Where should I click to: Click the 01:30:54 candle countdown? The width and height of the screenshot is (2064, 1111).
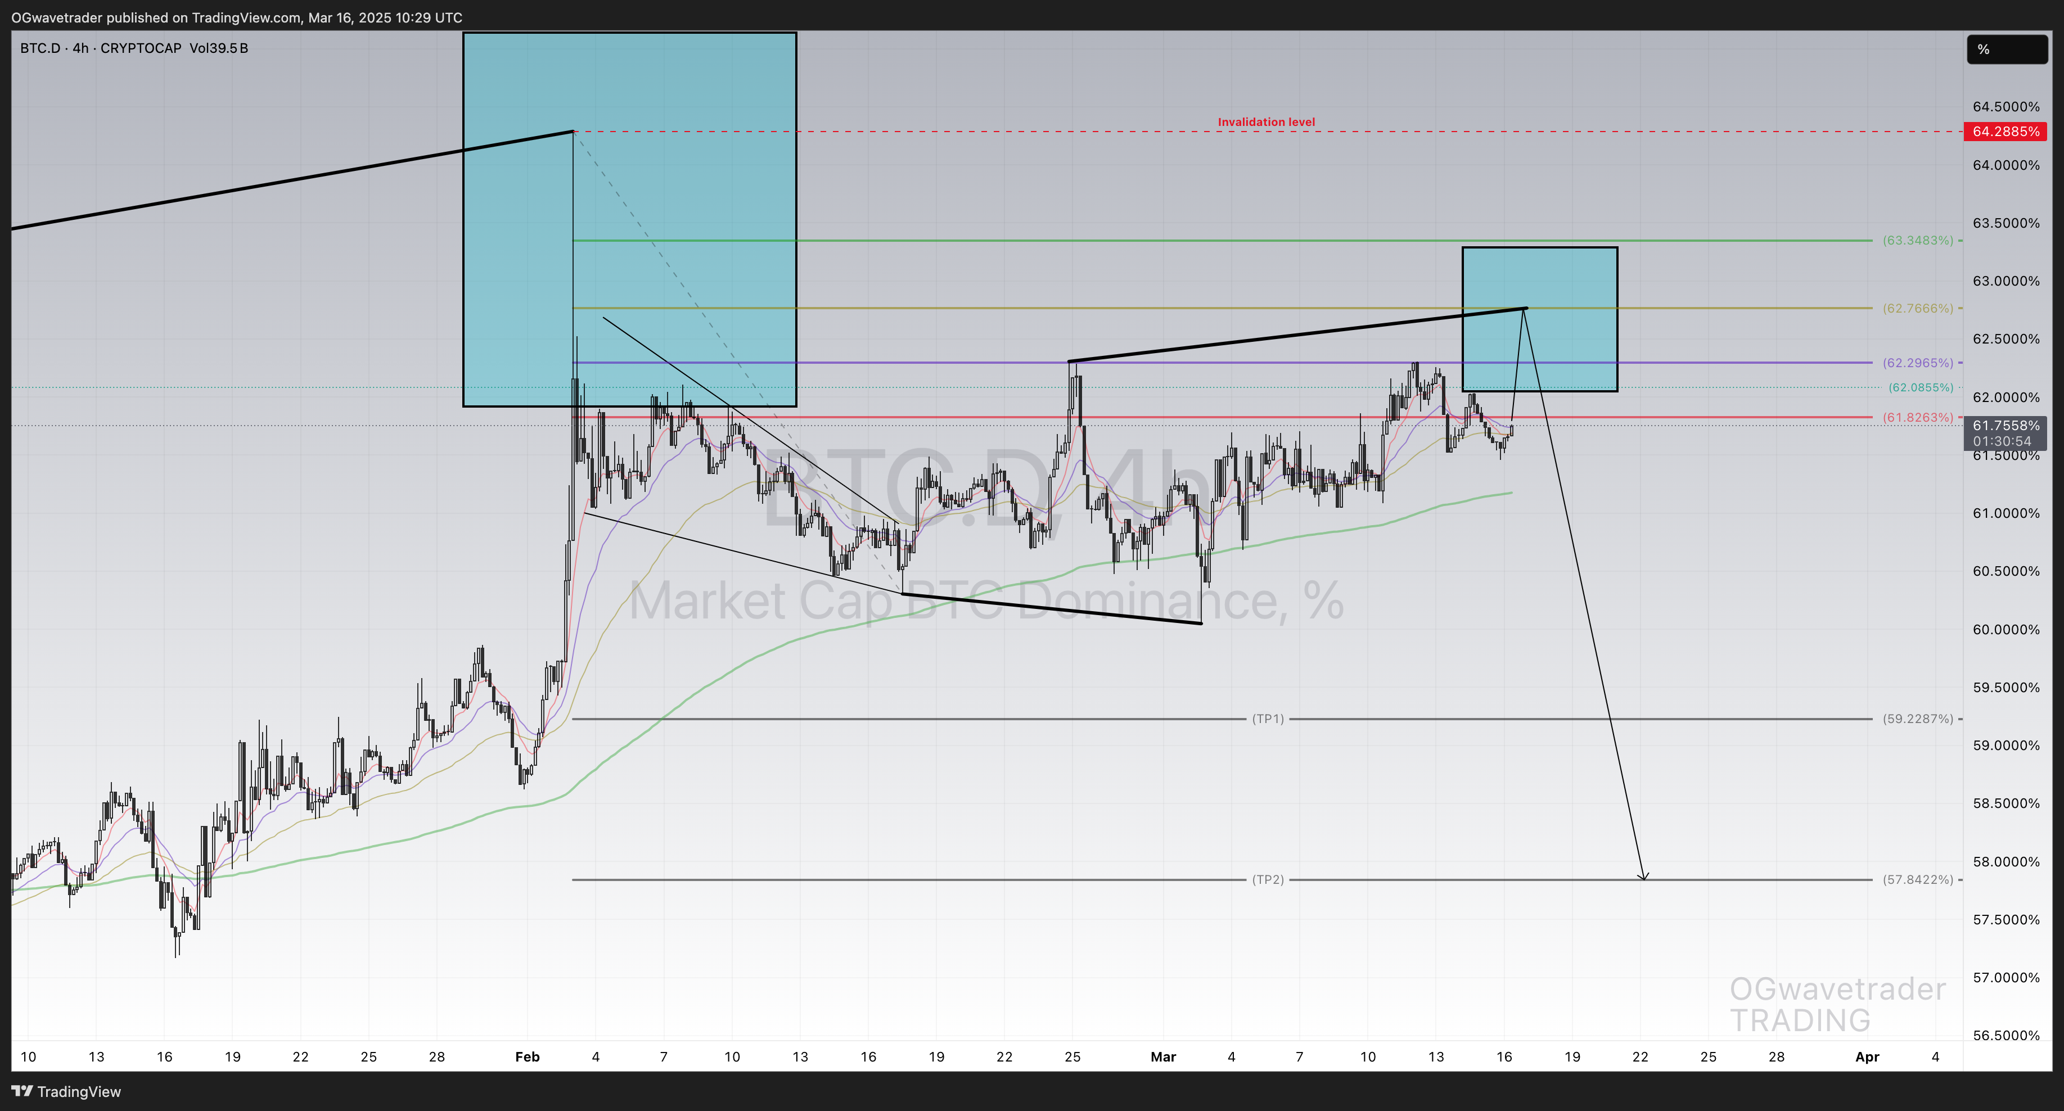2002,441
